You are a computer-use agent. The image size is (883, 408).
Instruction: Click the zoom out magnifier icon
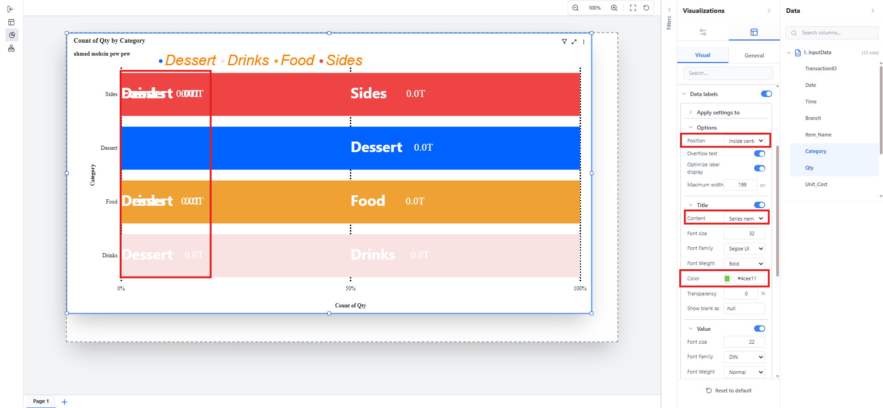(575, 8)
